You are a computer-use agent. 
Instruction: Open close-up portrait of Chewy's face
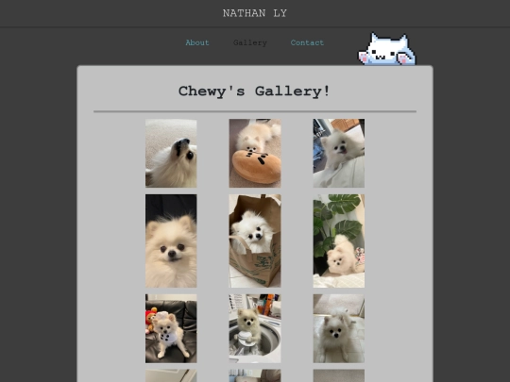[171, 241]
